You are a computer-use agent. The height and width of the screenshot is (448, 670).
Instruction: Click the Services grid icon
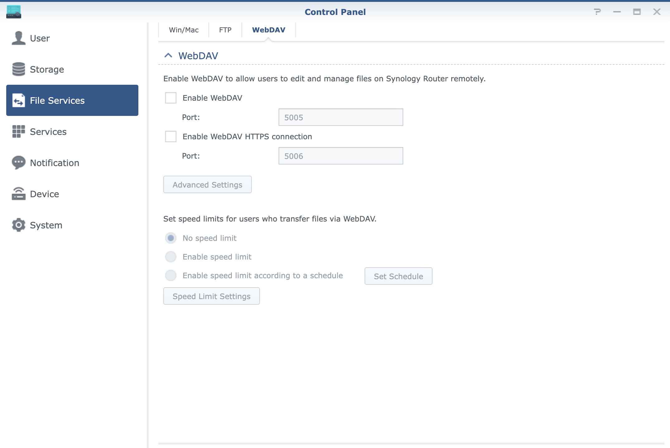coord(18,131)
